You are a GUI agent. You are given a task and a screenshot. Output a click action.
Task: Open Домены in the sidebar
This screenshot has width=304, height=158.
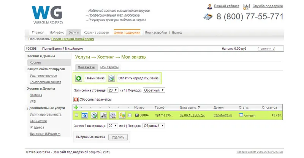36,95
